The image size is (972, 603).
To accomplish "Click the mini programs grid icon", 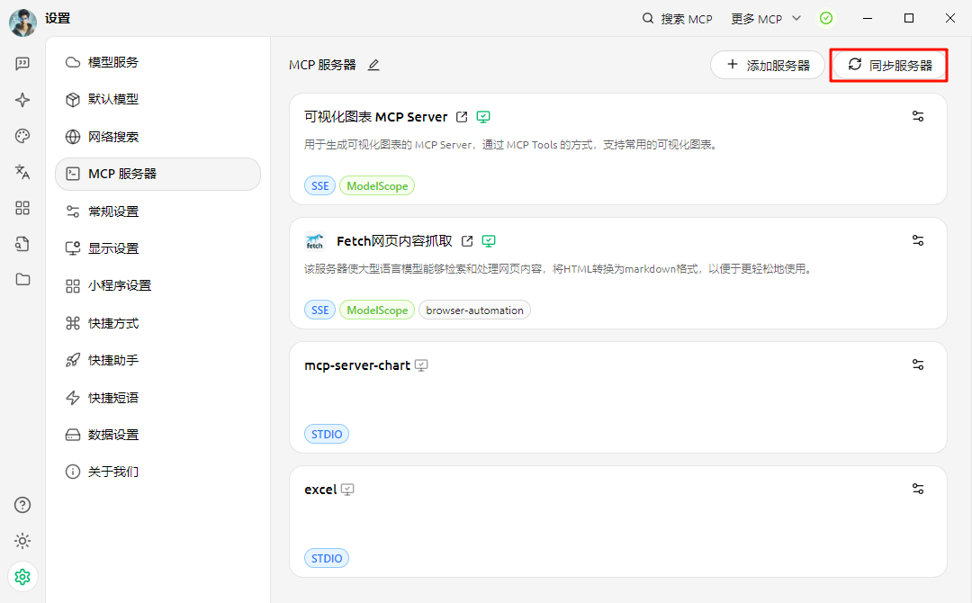I will point(22,208).
